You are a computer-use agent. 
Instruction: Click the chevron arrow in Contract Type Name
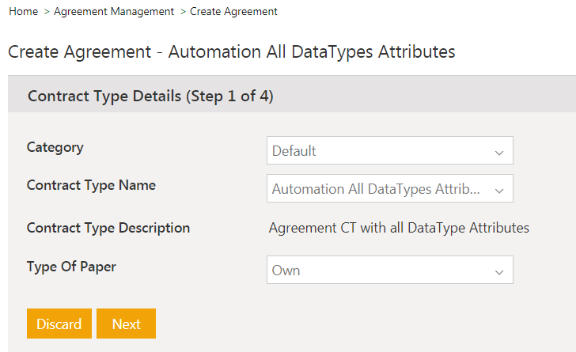tap(498, 191)
